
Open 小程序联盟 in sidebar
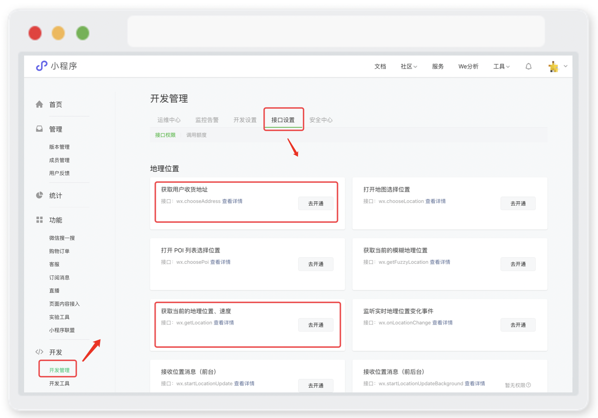point(62,330)
